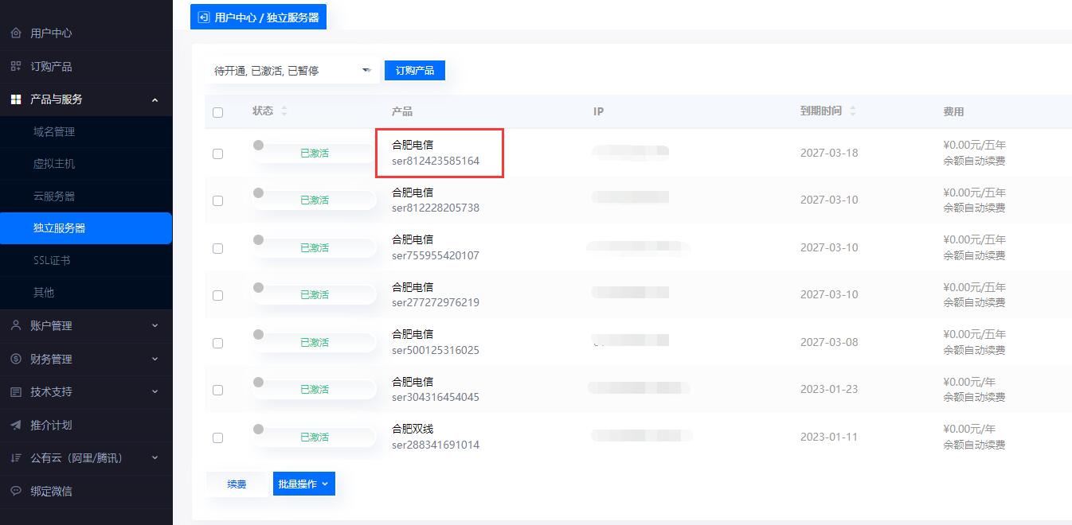Sort by 到期时间 using its sort arrows
The height and width of the screenshot is (525, 1072).
click(x=852, y=111)
